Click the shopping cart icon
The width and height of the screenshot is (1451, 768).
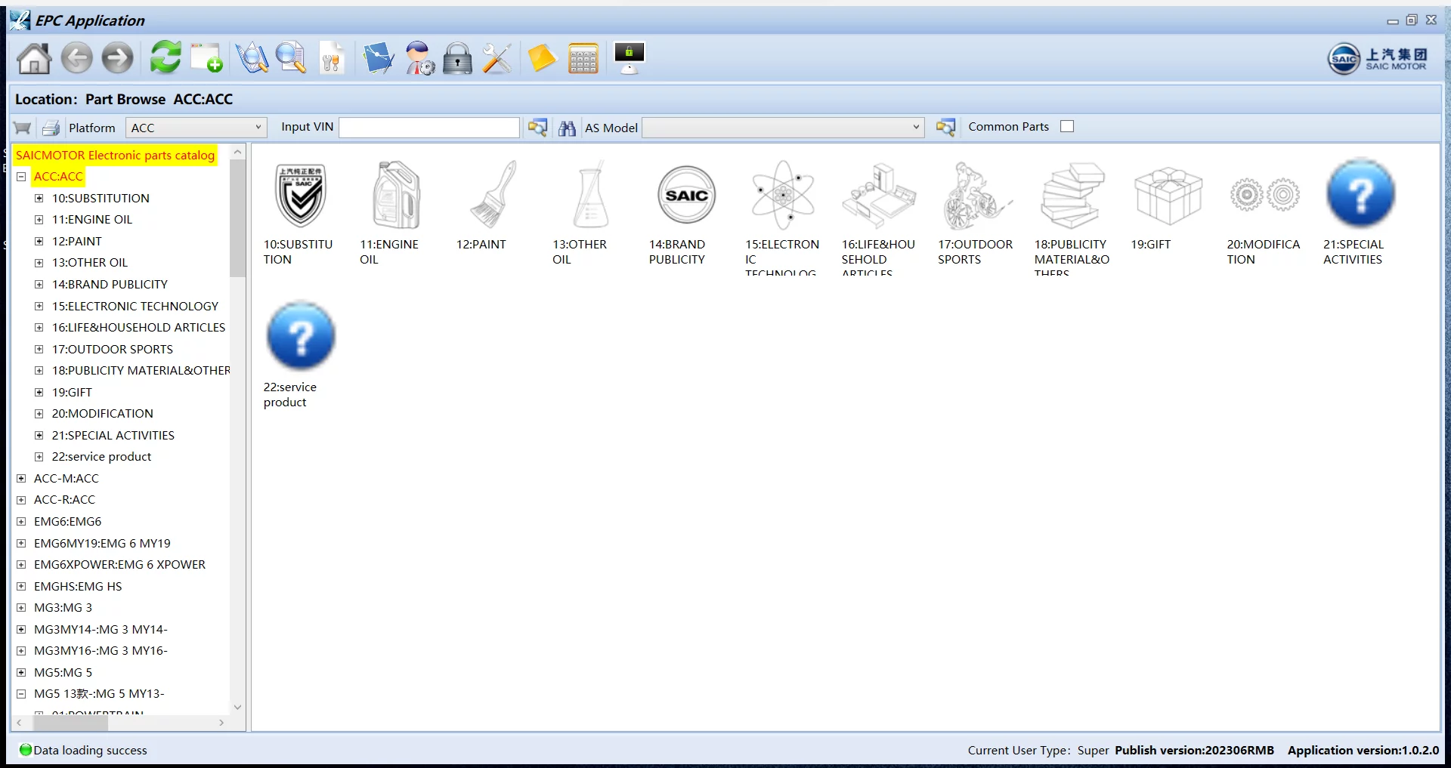tap(23, 128)
